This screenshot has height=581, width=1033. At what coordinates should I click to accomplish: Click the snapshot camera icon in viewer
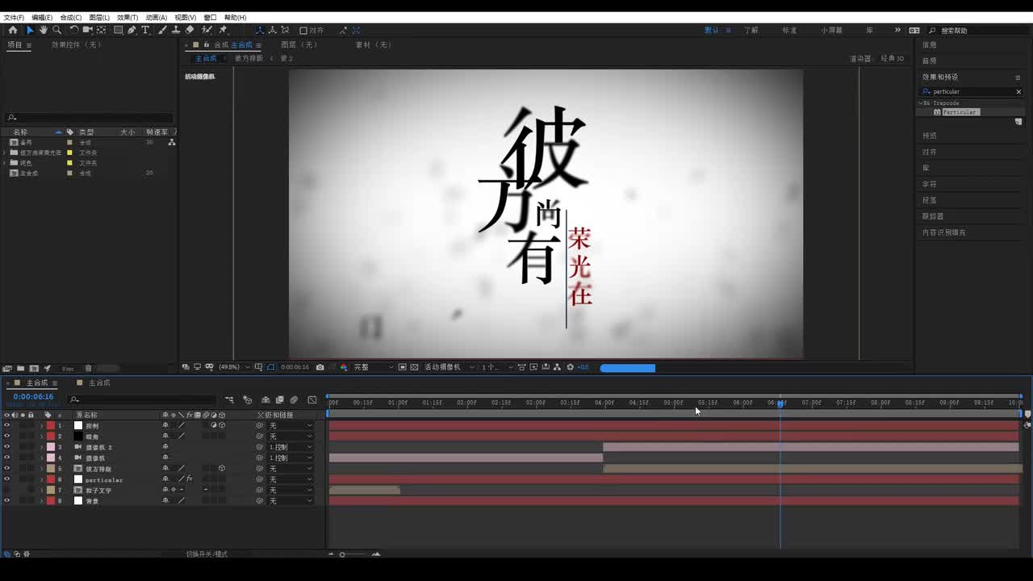(320, 367)
